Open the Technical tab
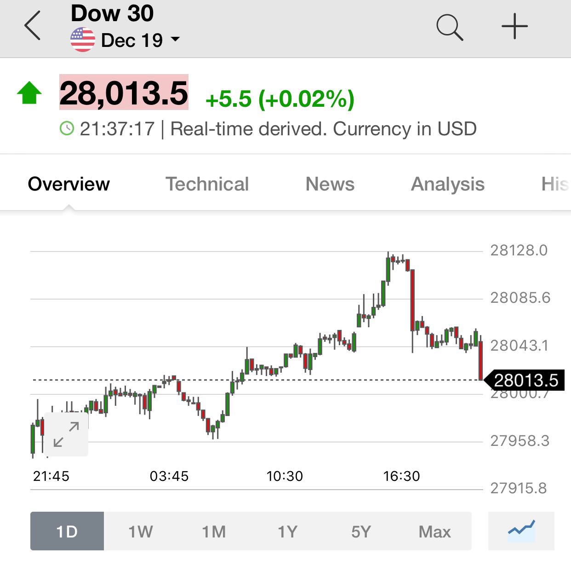The height and width of the screenshot is (566, 571). [x=207, y=184]
